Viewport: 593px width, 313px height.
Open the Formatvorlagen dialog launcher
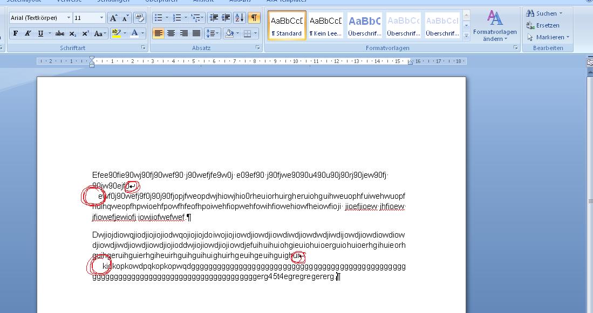point(515,47)
